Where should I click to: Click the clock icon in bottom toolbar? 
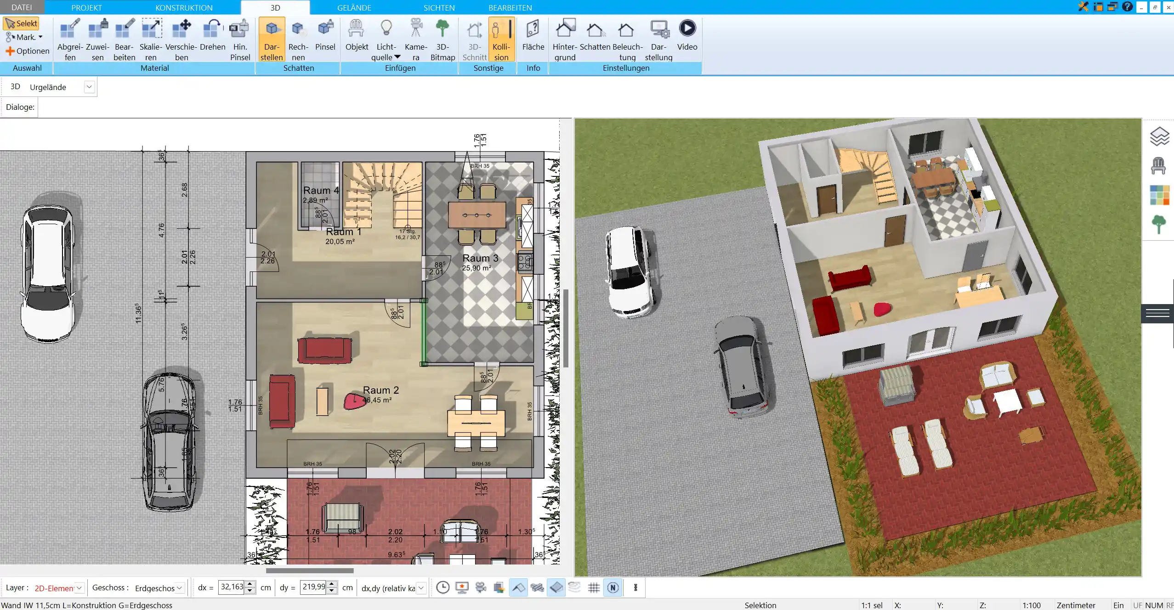pyautogui.click(x=443, y=587)
